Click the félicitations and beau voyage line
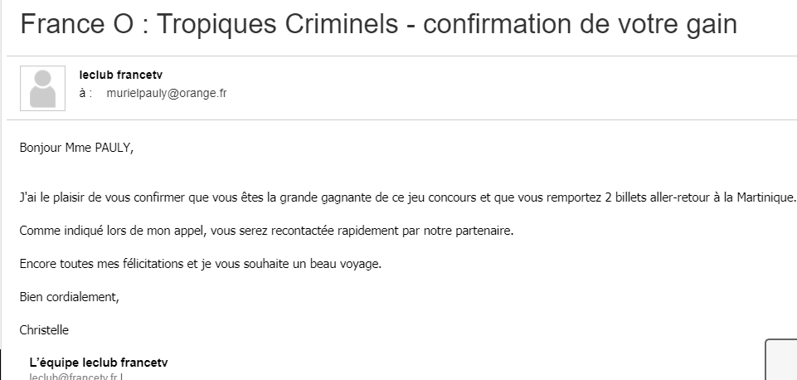 [x=200, y=264]
